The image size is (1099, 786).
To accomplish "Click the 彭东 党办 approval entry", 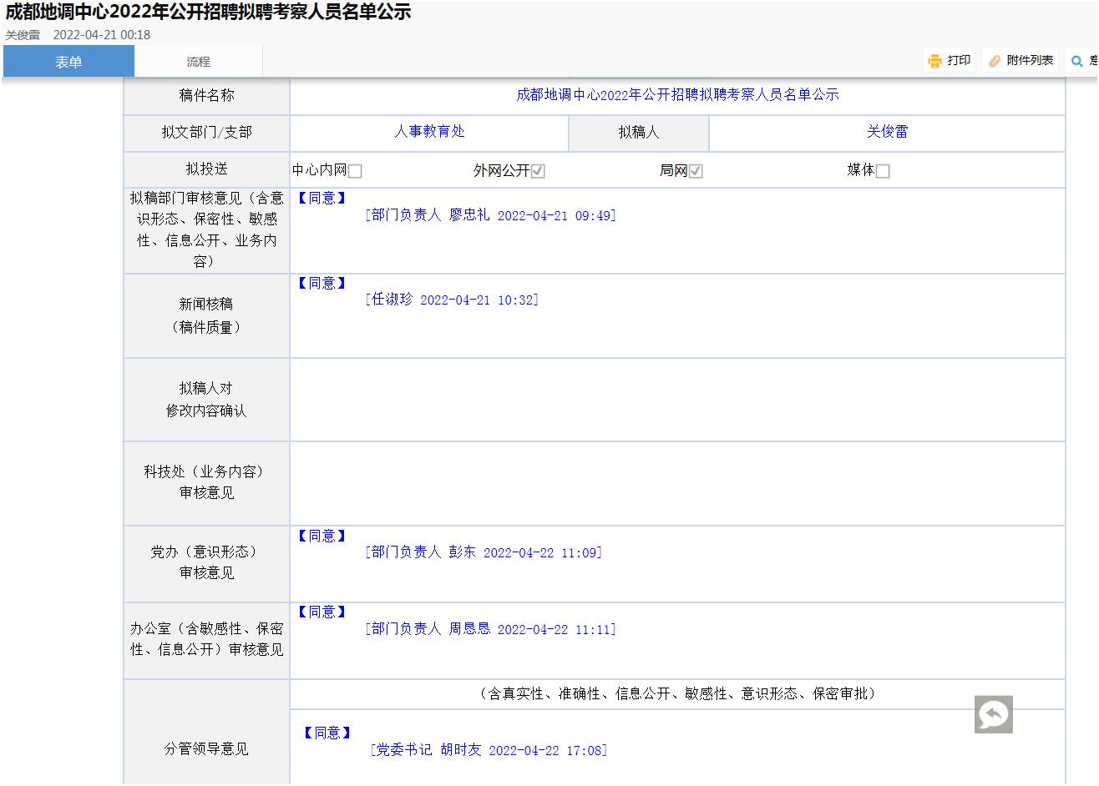I will pos(484,552).
